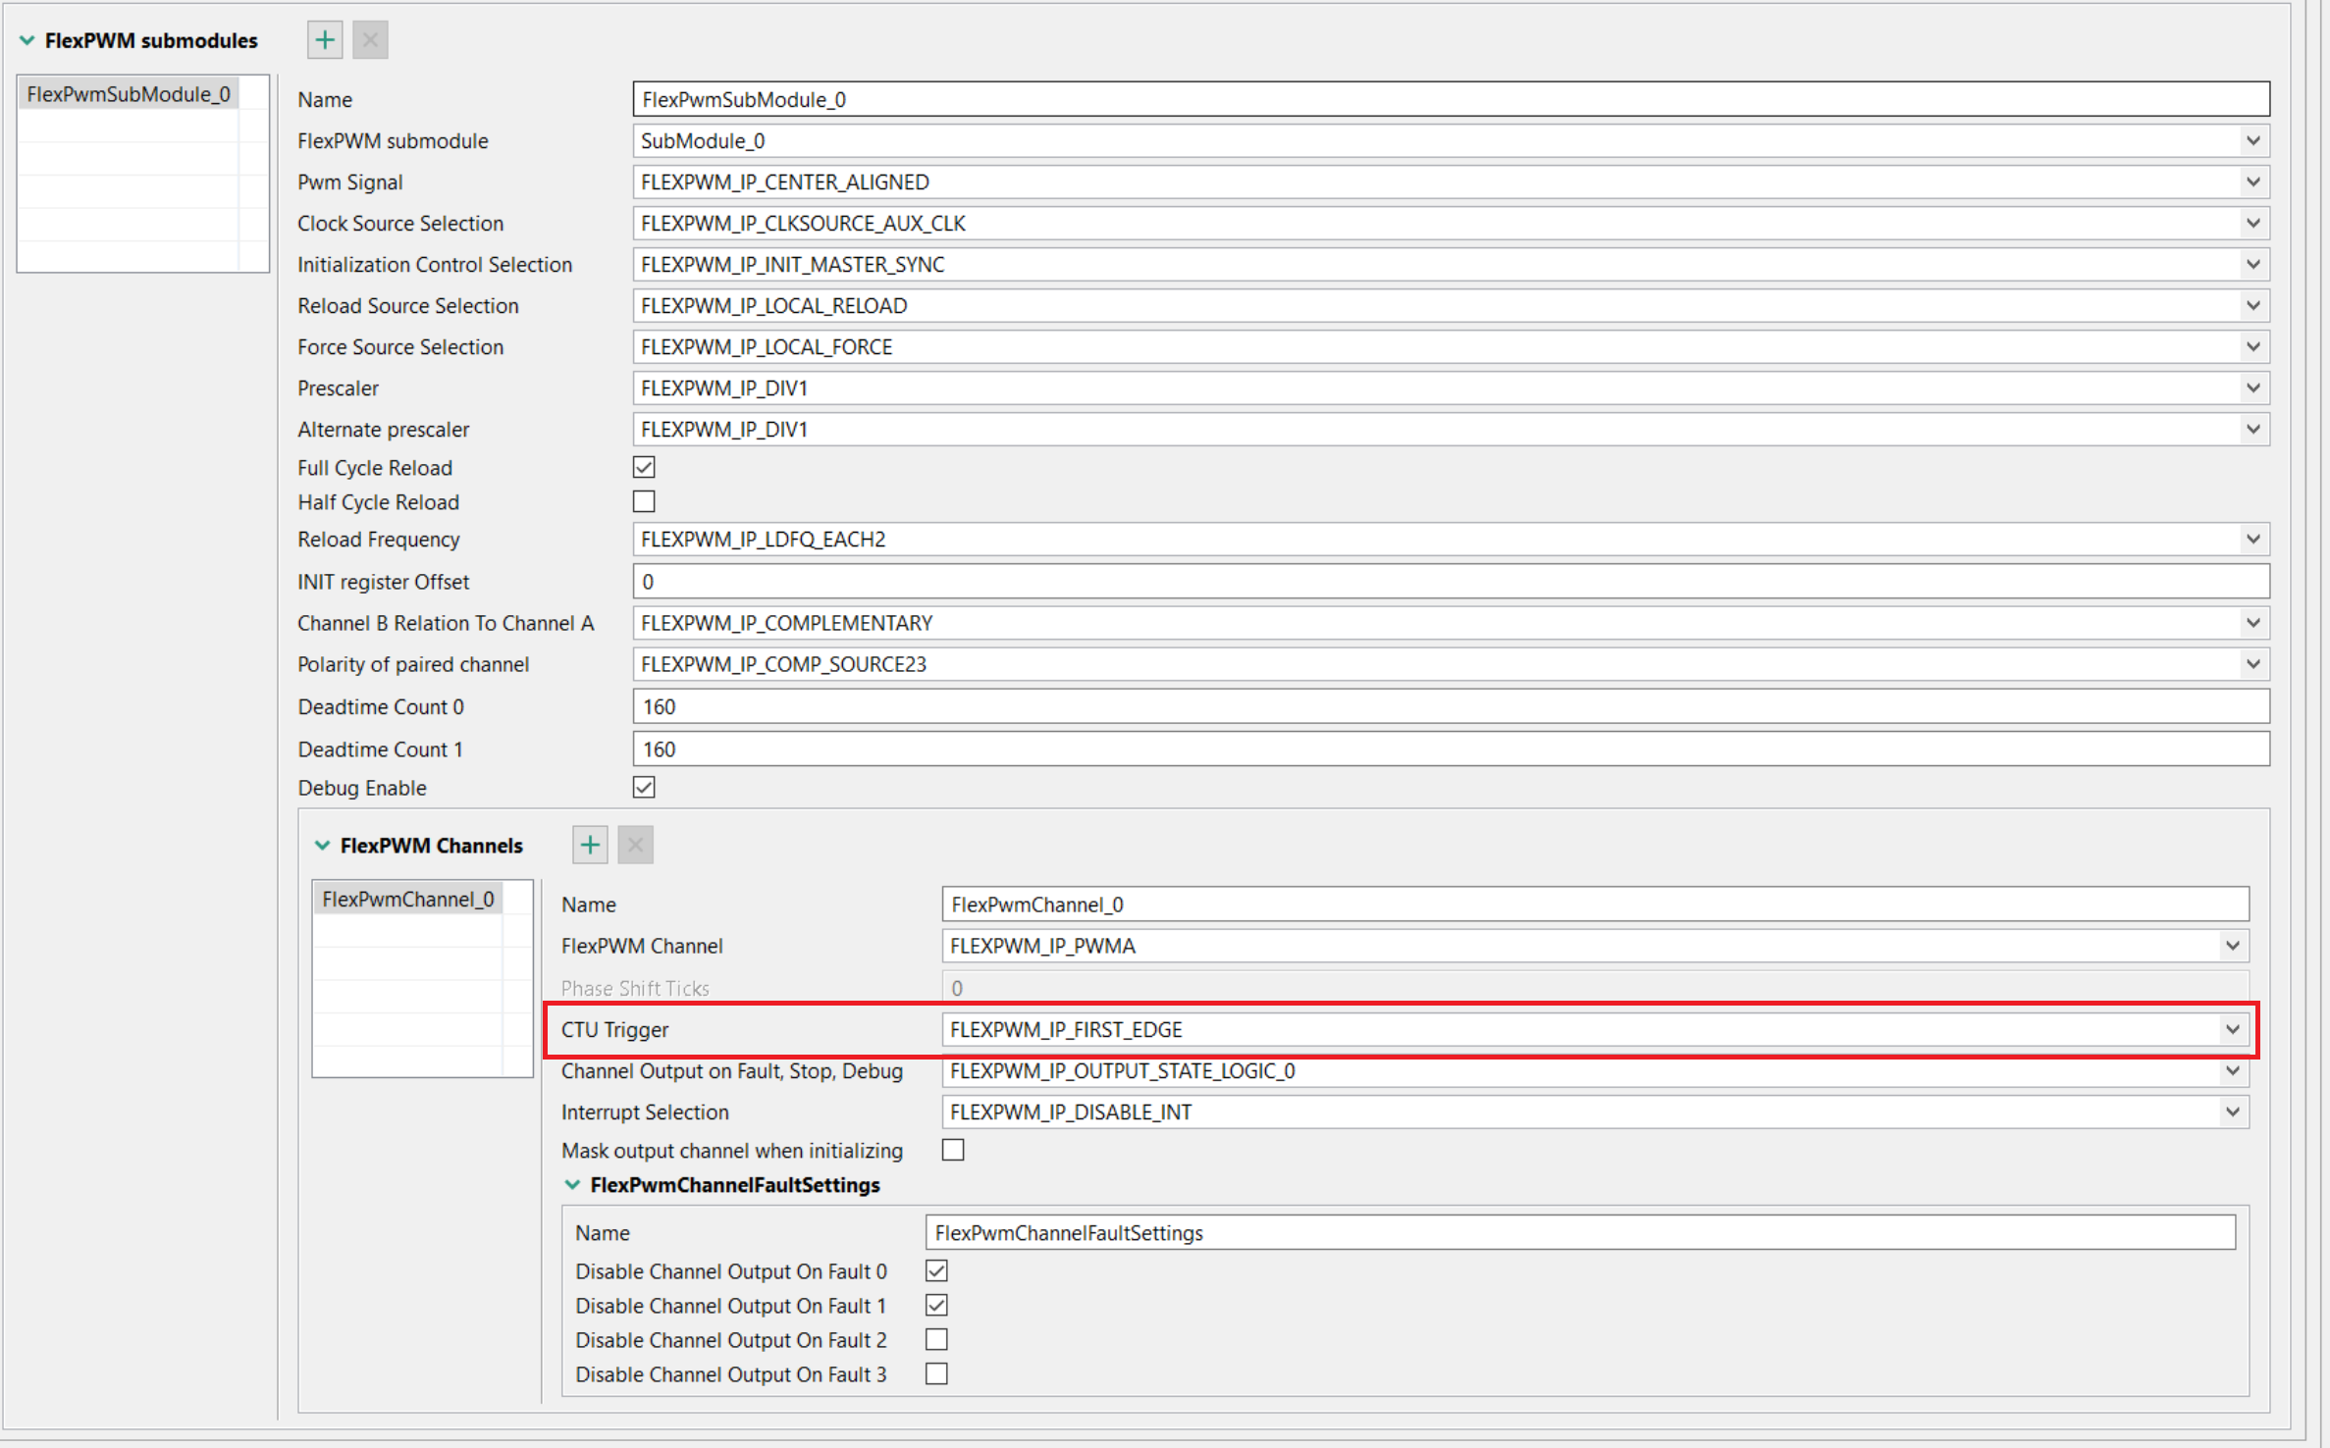Open the Interrupt Selection dropdown
2330x1448 pixels.
pyautogui.click(x=2233, y=1112)
